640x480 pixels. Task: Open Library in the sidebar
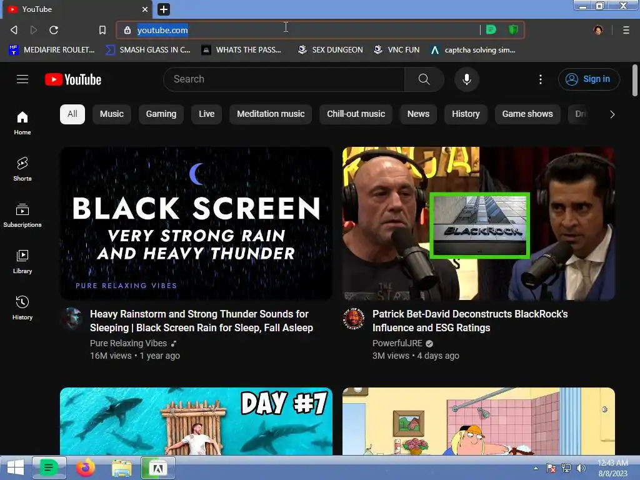[x=22, y=261]
